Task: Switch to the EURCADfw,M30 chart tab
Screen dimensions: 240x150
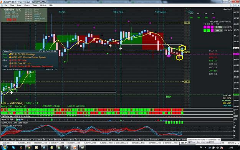Action: point(41,143)
